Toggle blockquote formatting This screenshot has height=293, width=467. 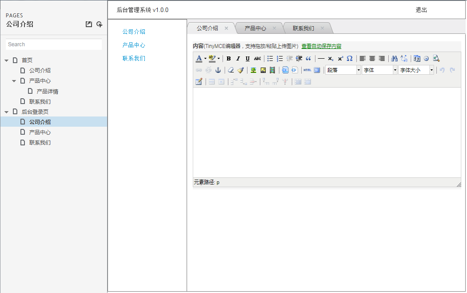click(308, 58)
